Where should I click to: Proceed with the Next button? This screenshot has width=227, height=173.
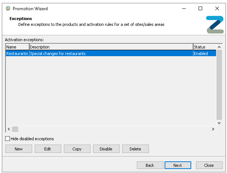[x=178, y=165]
